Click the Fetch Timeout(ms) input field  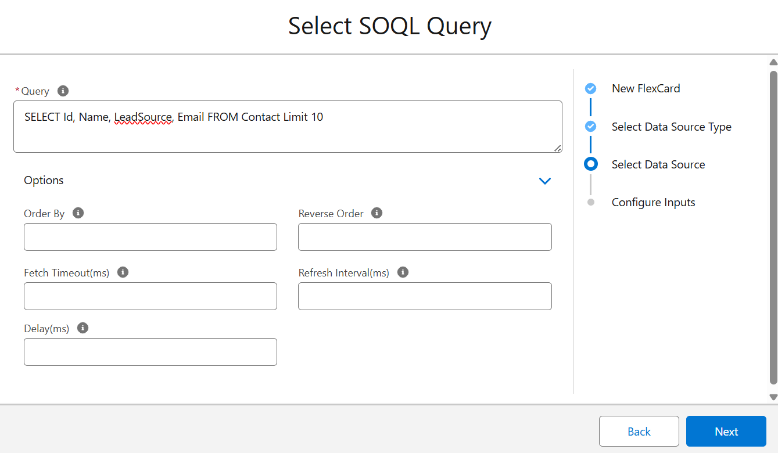click(x=150, y=296)
